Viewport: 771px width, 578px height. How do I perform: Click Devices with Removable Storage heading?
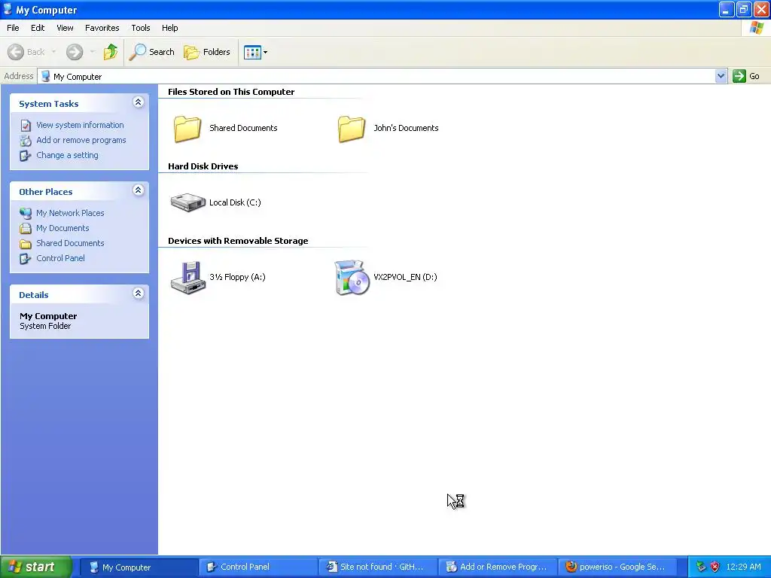(238, 241)
